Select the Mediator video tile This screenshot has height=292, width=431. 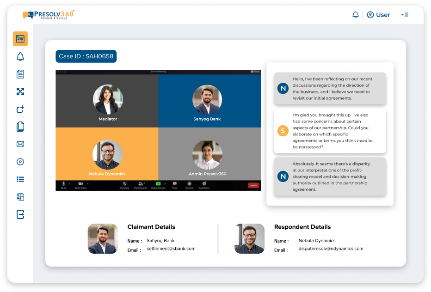(x=107, y=101)
